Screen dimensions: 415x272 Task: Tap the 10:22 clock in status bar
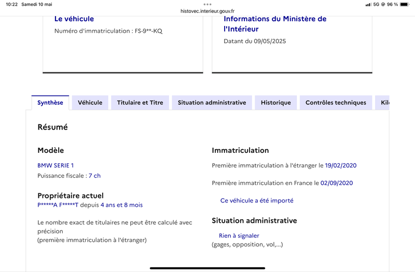pos(11,4)
